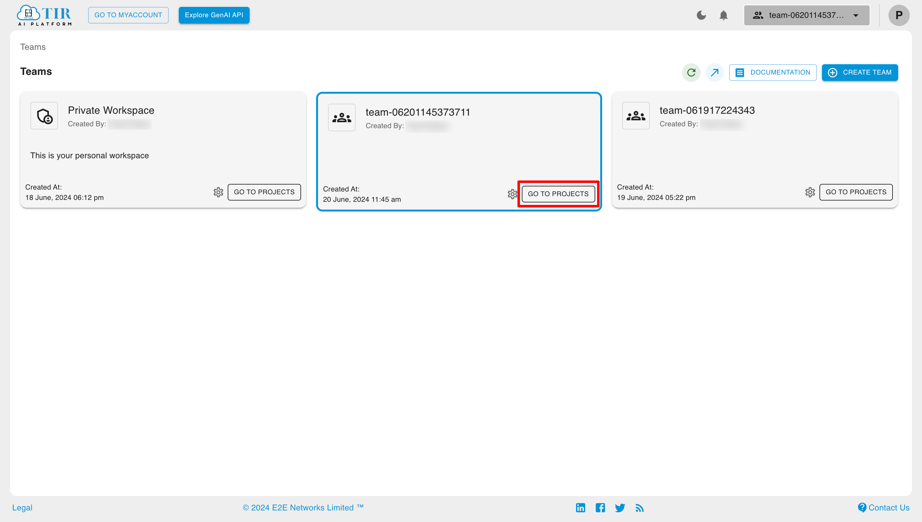Click the blue arrow shortcut icon

tap(714, 72)
